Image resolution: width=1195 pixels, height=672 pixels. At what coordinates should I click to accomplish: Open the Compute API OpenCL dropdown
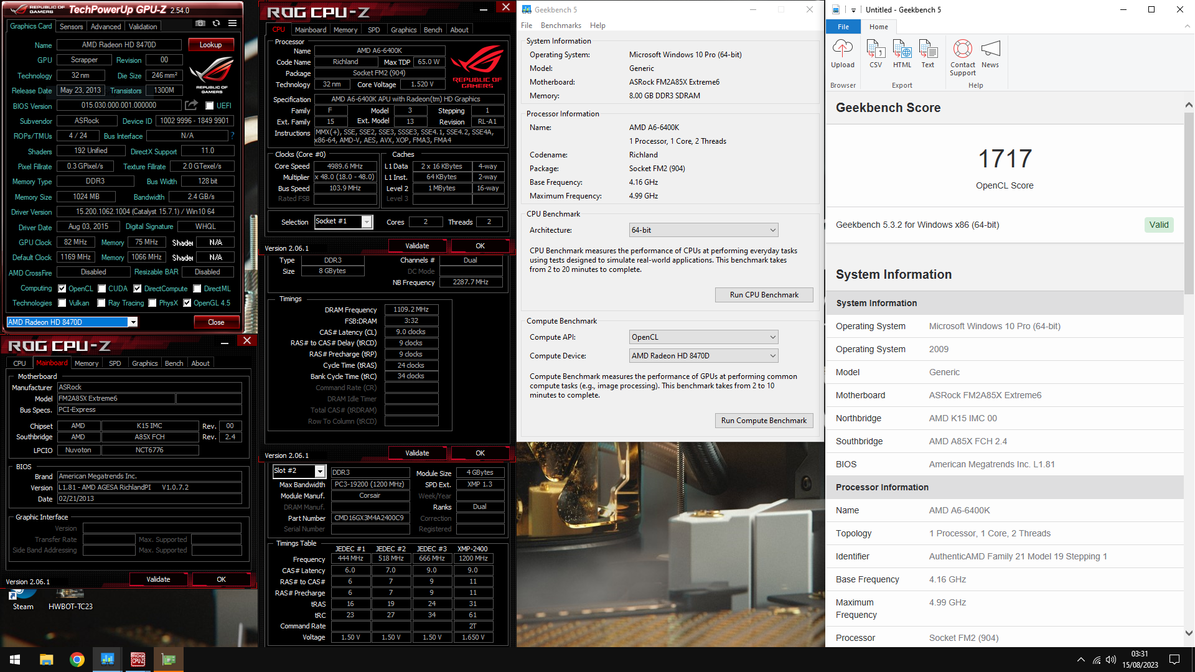click(703, 337)
